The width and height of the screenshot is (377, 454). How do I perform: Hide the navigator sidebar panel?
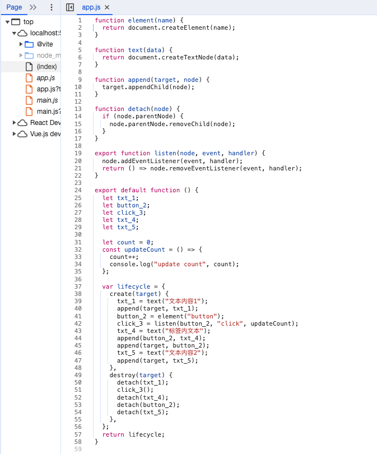coord(70,7)
